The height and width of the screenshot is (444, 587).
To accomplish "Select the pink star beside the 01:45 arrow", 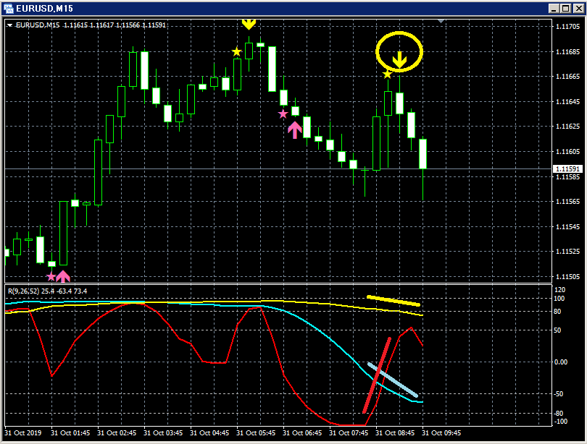I will [x=51, y=277].
